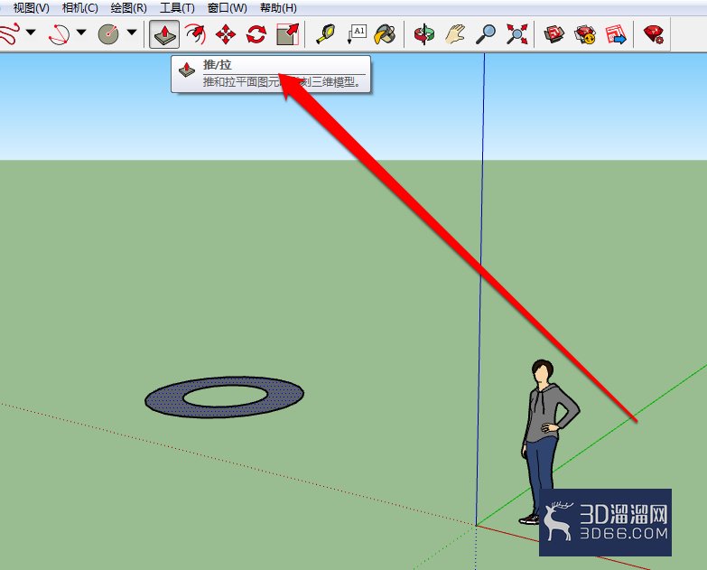The image size is (707, 570).
Task: Open the 窗口(W) menu
Action: pos(228,7)
